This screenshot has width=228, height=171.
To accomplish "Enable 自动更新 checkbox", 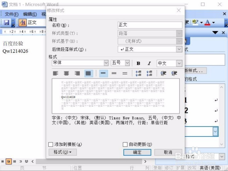I will coord(125,145).
